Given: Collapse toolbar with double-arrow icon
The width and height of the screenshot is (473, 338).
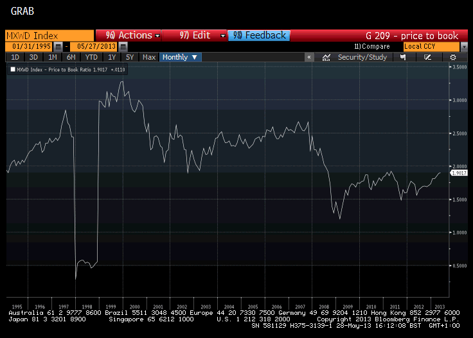Looking at the screenshot, I should click(x=309, y=57).
